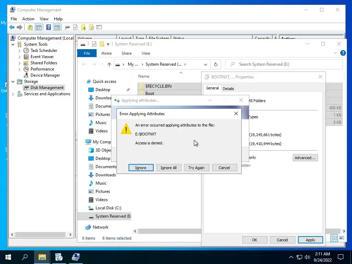This screenshot has height=264, width=352.
Task: Switch to large thumbnails view icon
Action: click(x=342, y=238)
